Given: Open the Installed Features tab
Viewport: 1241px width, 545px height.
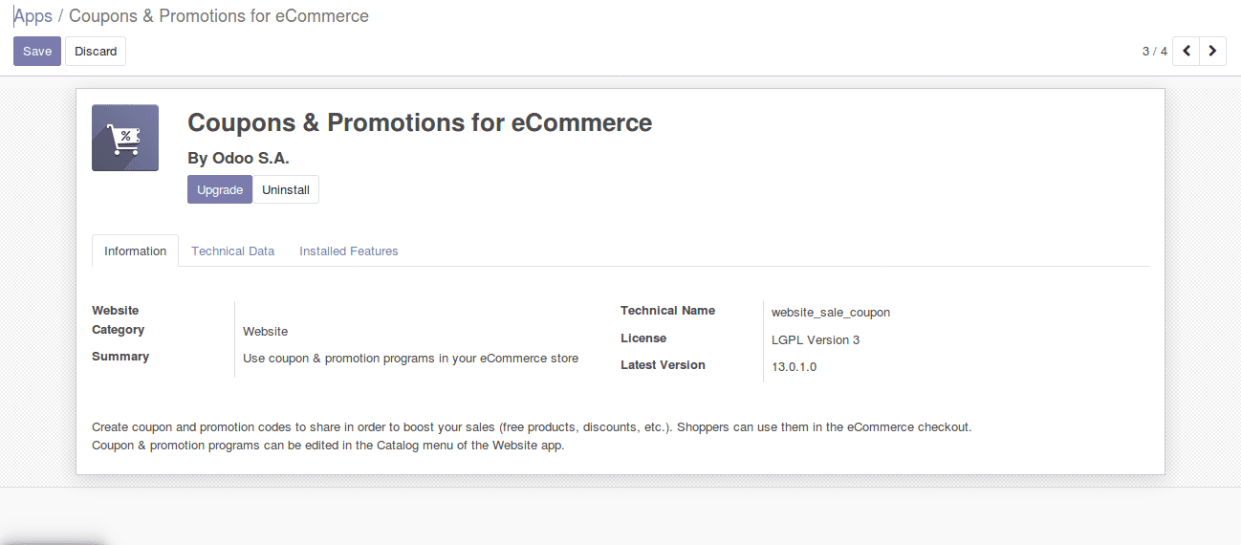Looking at the screenshot, I should pos(349,251).
